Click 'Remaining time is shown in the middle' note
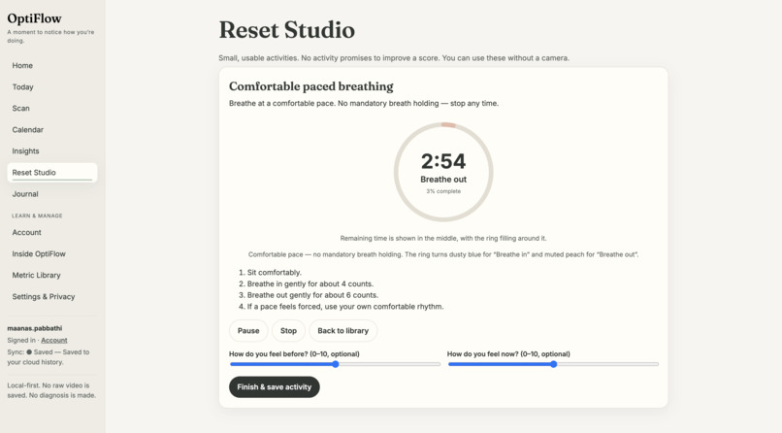This screenshot has width=782, height=433. click(x=443, y=239)
